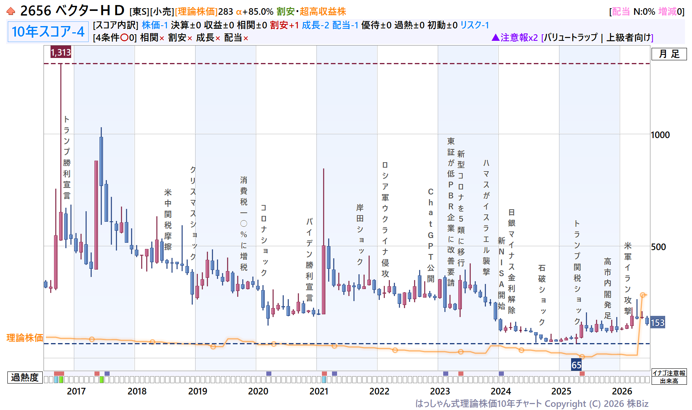
Task: Click the orange 理論株価 line label
Action: click(x=25, y=338)
